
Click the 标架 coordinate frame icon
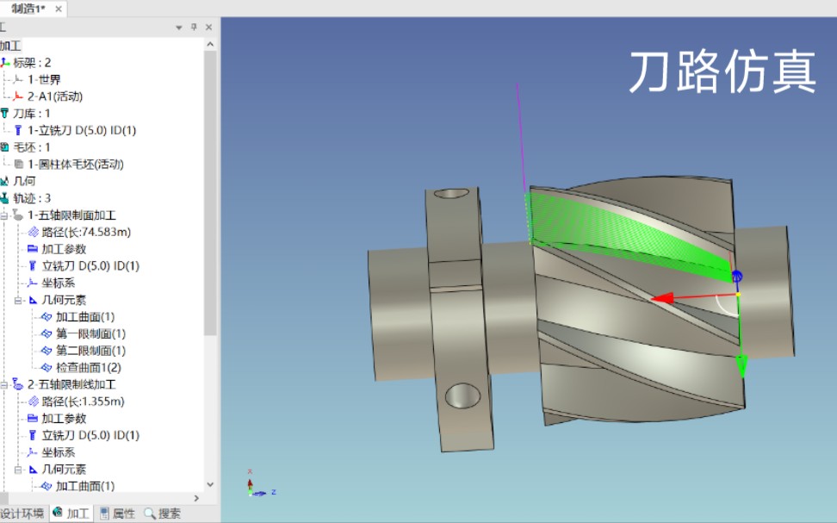coord(5,63)
